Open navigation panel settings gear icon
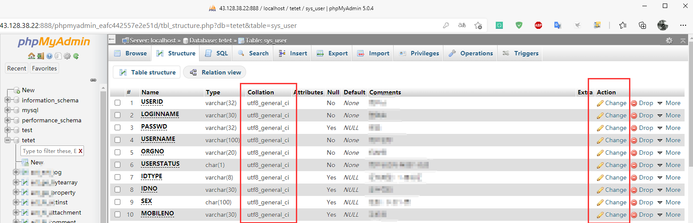Image resolution: width=693 pixels, height=223 pixels. tap(67, 56)
